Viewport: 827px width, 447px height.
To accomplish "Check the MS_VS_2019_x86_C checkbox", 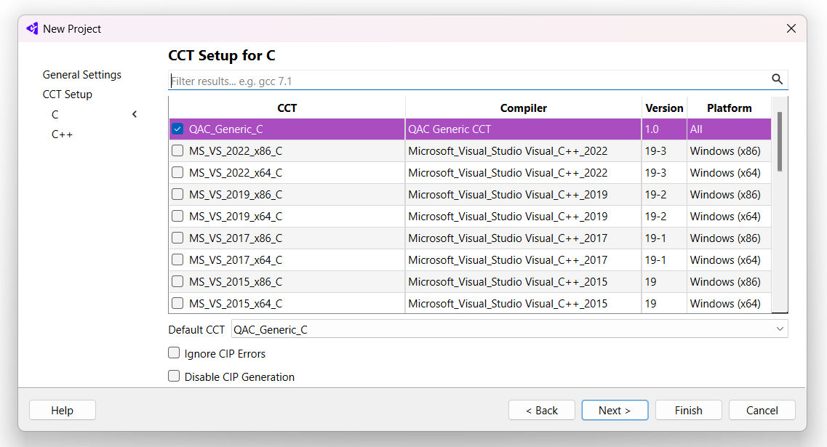I will click(x=177, y=195).
